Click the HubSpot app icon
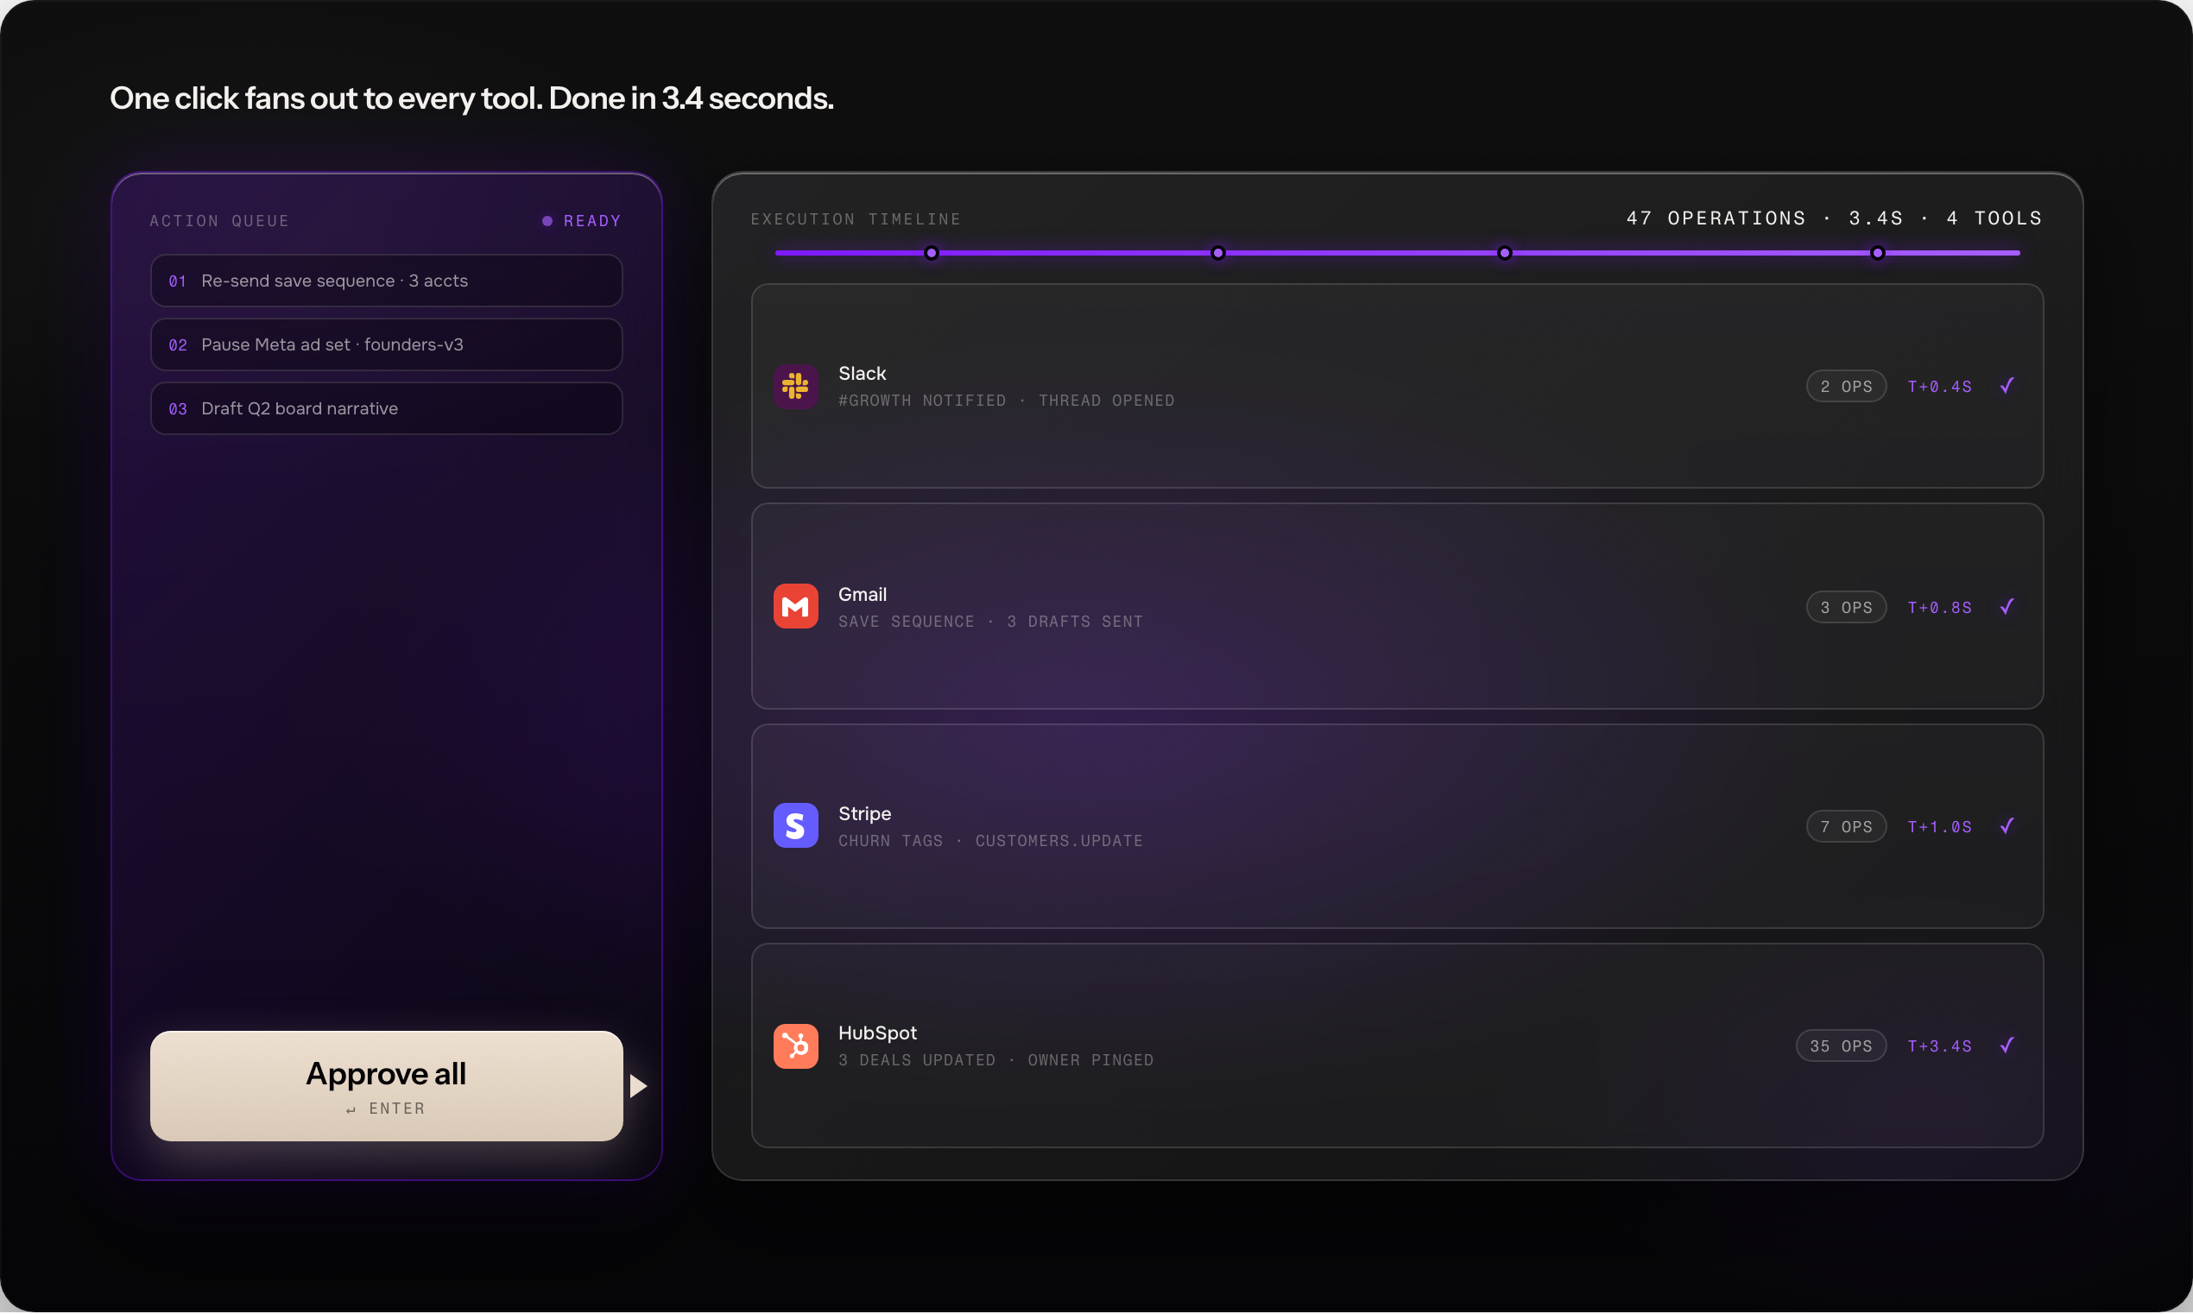Screen dimensions: 2193x1314 coord(795,1046)
